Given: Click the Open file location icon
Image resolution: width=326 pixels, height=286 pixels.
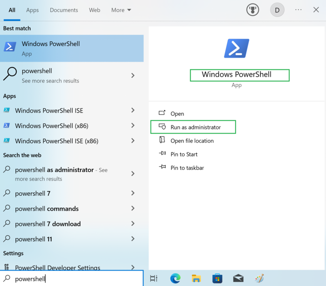Looking at the screenshot, I should pyautogui.click(x=162, y=140).
